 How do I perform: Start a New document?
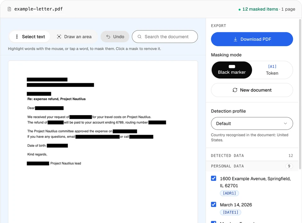tap(252, 90)
